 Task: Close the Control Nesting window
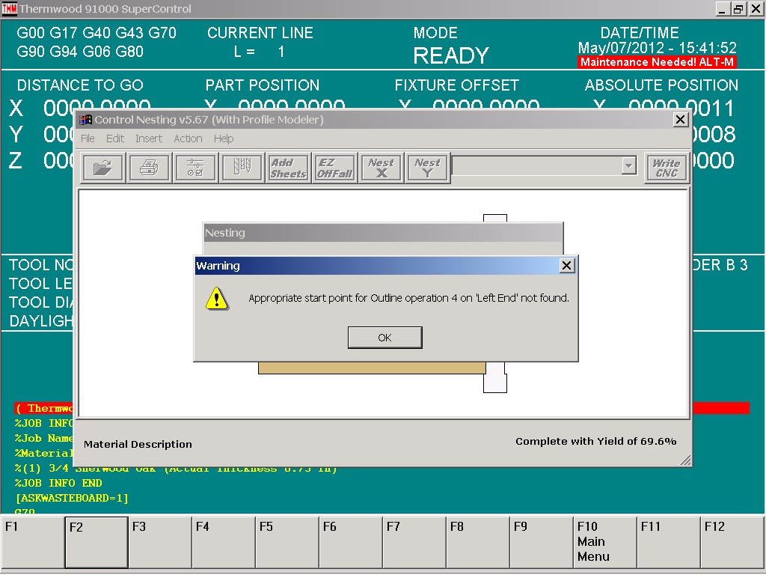(680, 120)
